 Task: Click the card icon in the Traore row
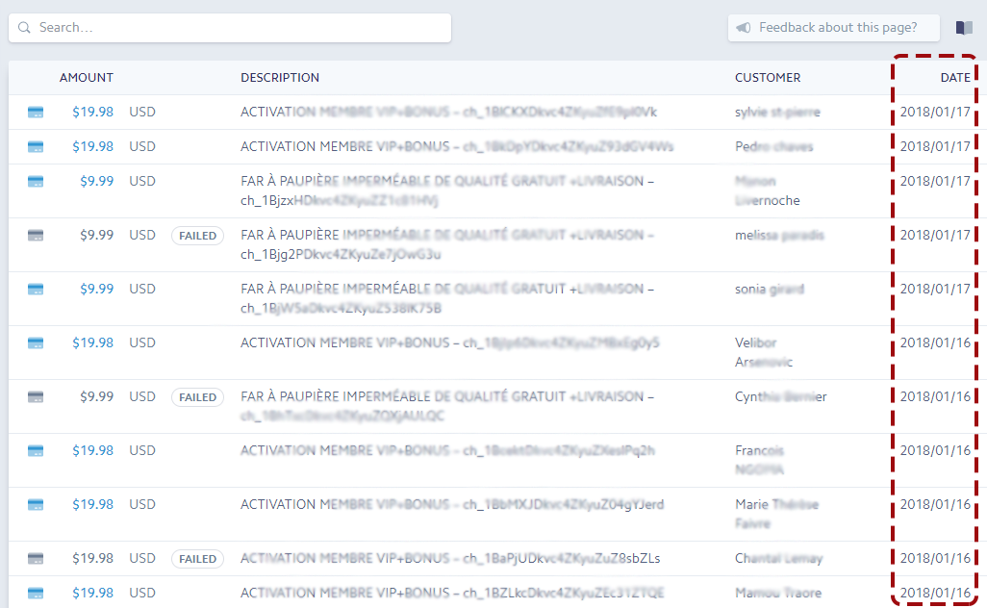pyautogui.click(x=36, y=593)
